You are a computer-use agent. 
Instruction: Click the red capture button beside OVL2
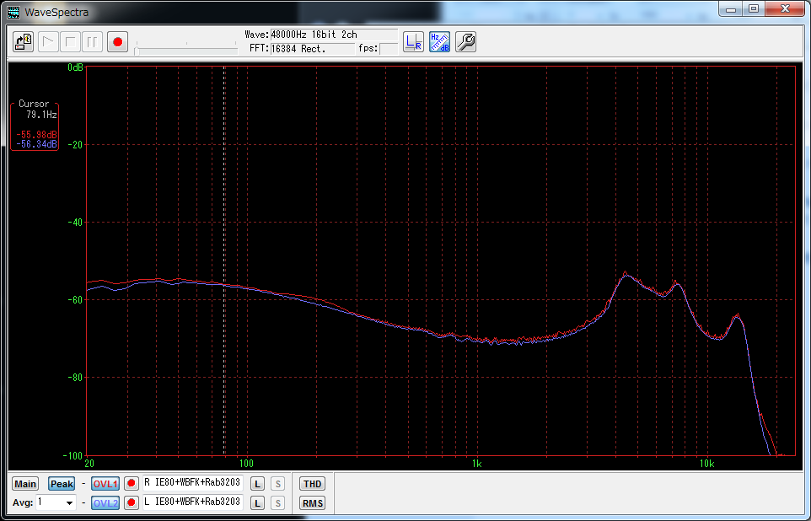(x=132, y=502)
